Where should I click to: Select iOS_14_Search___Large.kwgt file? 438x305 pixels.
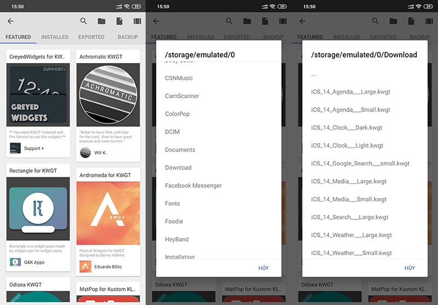coord(365,217)
